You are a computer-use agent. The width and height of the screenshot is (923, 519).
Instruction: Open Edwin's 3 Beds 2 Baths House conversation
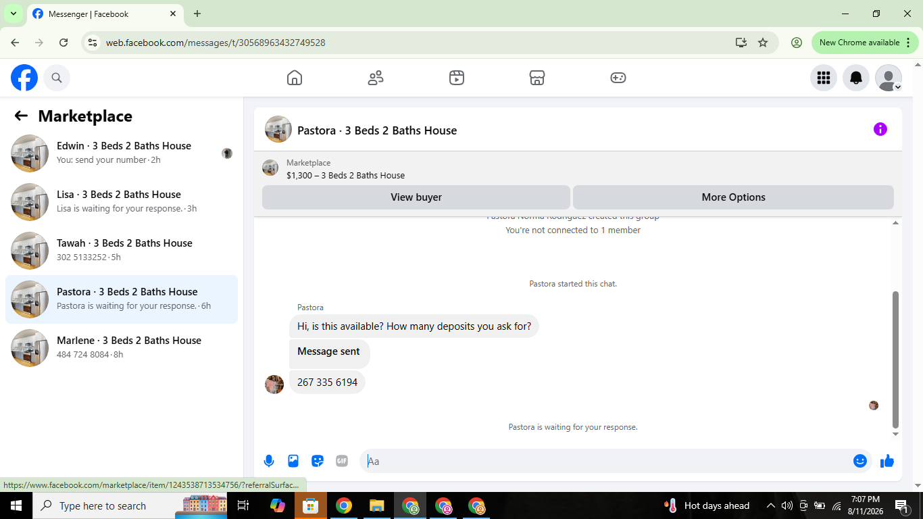tap(122, 153)
